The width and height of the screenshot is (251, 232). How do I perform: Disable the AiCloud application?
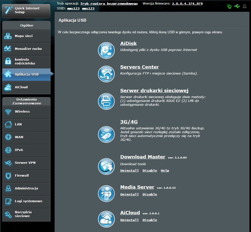[x=150, y=220]
